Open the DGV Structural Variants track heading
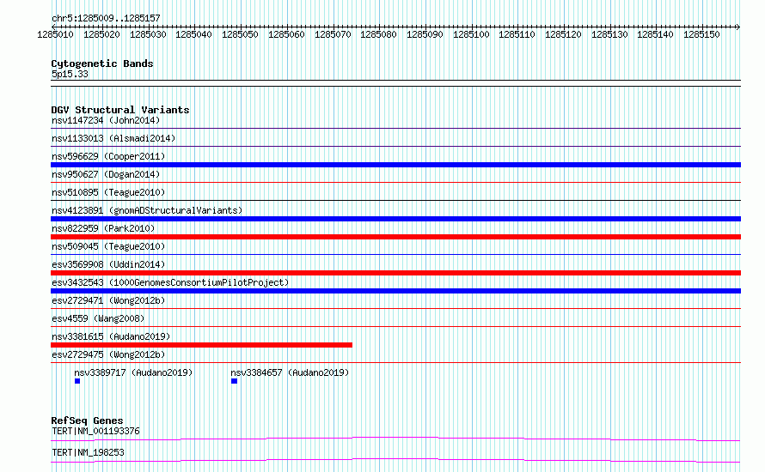This screenshot has width=765, height=472. point(120,110)
